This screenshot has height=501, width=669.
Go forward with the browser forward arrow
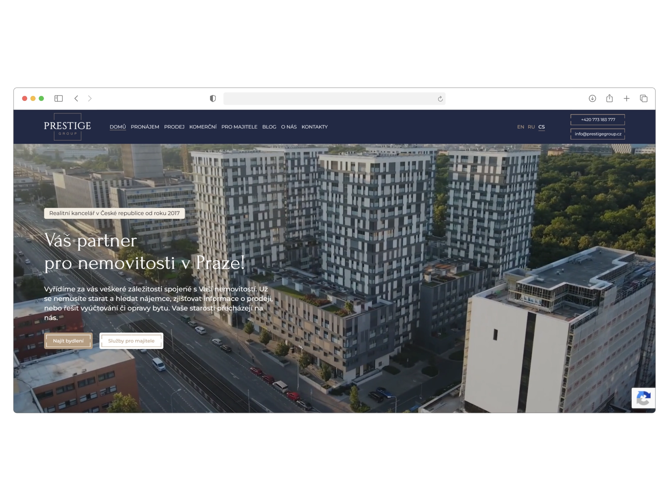(90, 98)
